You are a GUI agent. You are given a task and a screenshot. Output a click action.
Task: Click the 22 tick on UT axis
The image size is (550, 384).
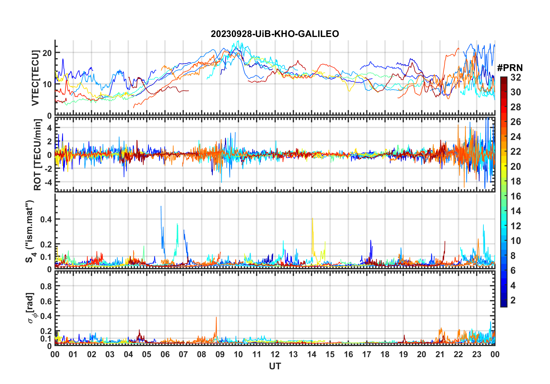[458, 354]
